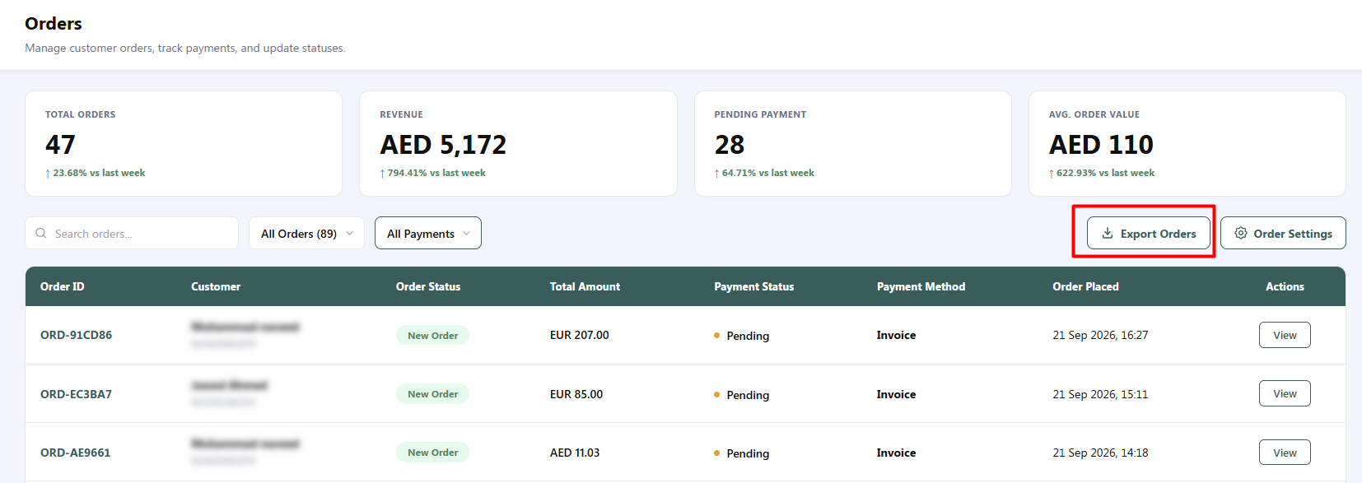
Task: Click the EUR 207.00 amount
Action: (x=580, y=336)
